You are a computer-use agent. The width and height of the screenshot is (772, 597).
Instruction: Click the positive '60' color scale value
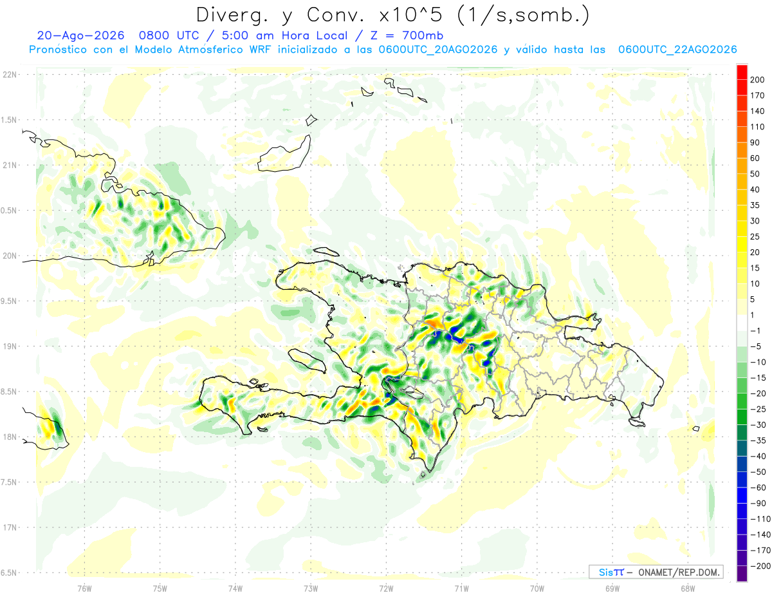(x=755, y=158)
